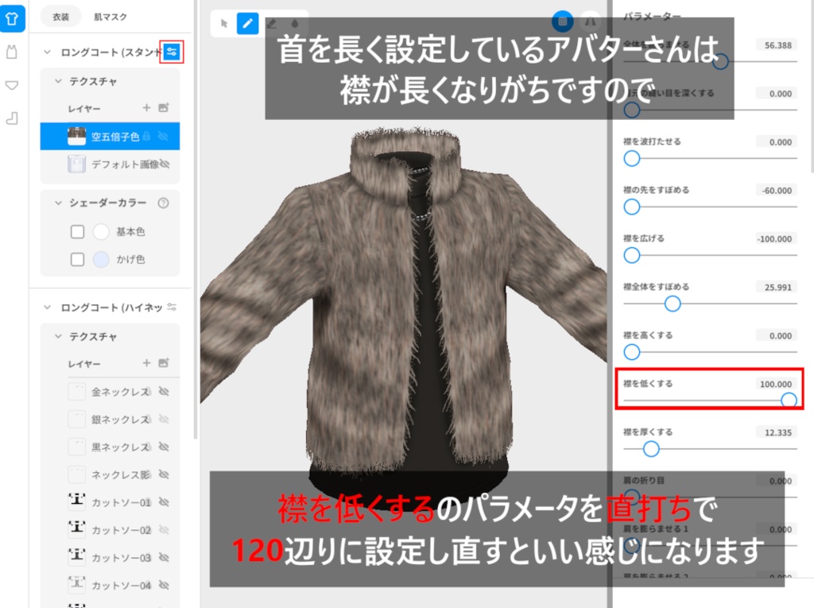Open the Tops category in the left sidebar
Viewport: 814px width, 608px height.
(x=13, y=17)
